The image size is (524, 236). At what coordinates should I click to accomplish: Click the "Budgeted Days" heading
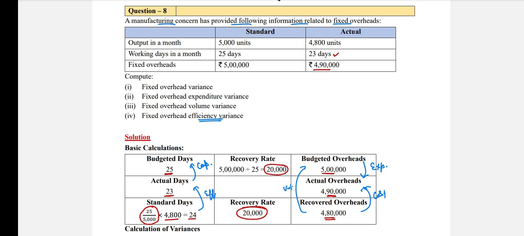pyautogui.click(x=170, y=159)
